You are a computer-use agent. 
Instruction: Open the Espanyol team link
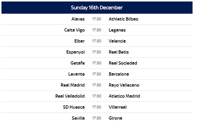(x=76, y=52)
